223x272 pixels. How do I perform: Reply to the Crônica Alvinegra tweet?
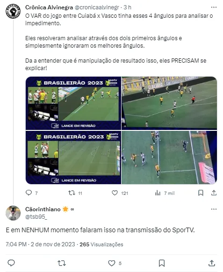point(29,193)
